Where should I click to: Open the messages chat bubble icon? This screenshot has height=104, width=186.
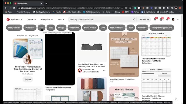click(x=161, y=19)
